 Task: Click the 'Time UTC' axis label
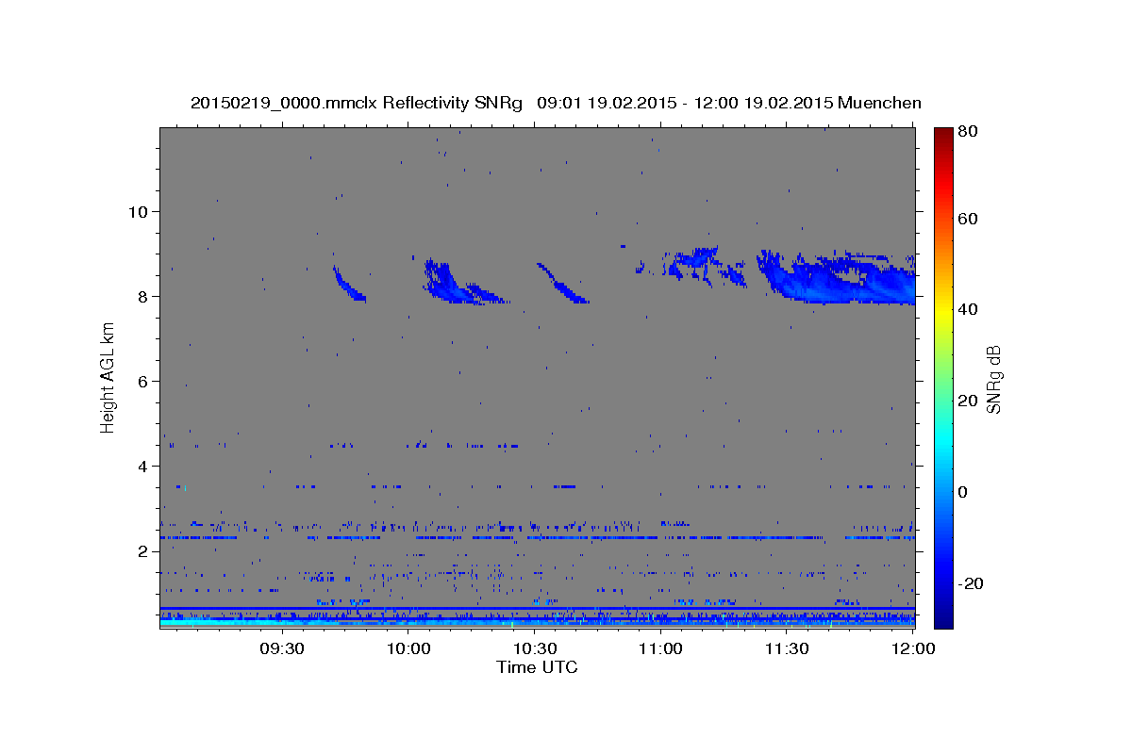(537, 667)
